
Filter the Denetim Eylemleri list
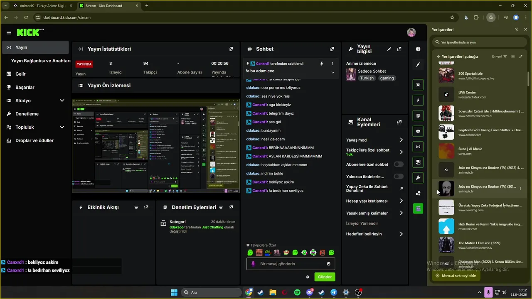[221, 207]
